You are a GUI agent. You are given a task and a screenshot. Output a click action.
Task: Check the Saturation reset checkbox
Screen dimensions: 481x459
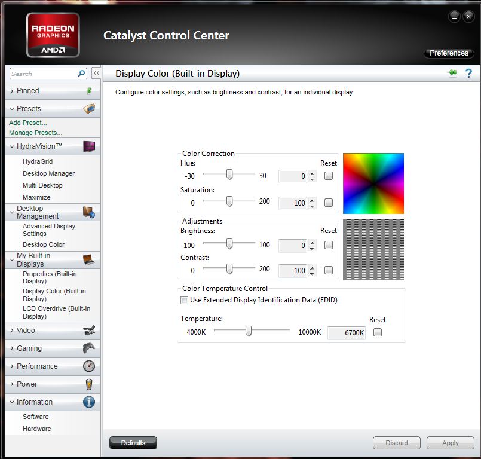click(x=329, y=203)
